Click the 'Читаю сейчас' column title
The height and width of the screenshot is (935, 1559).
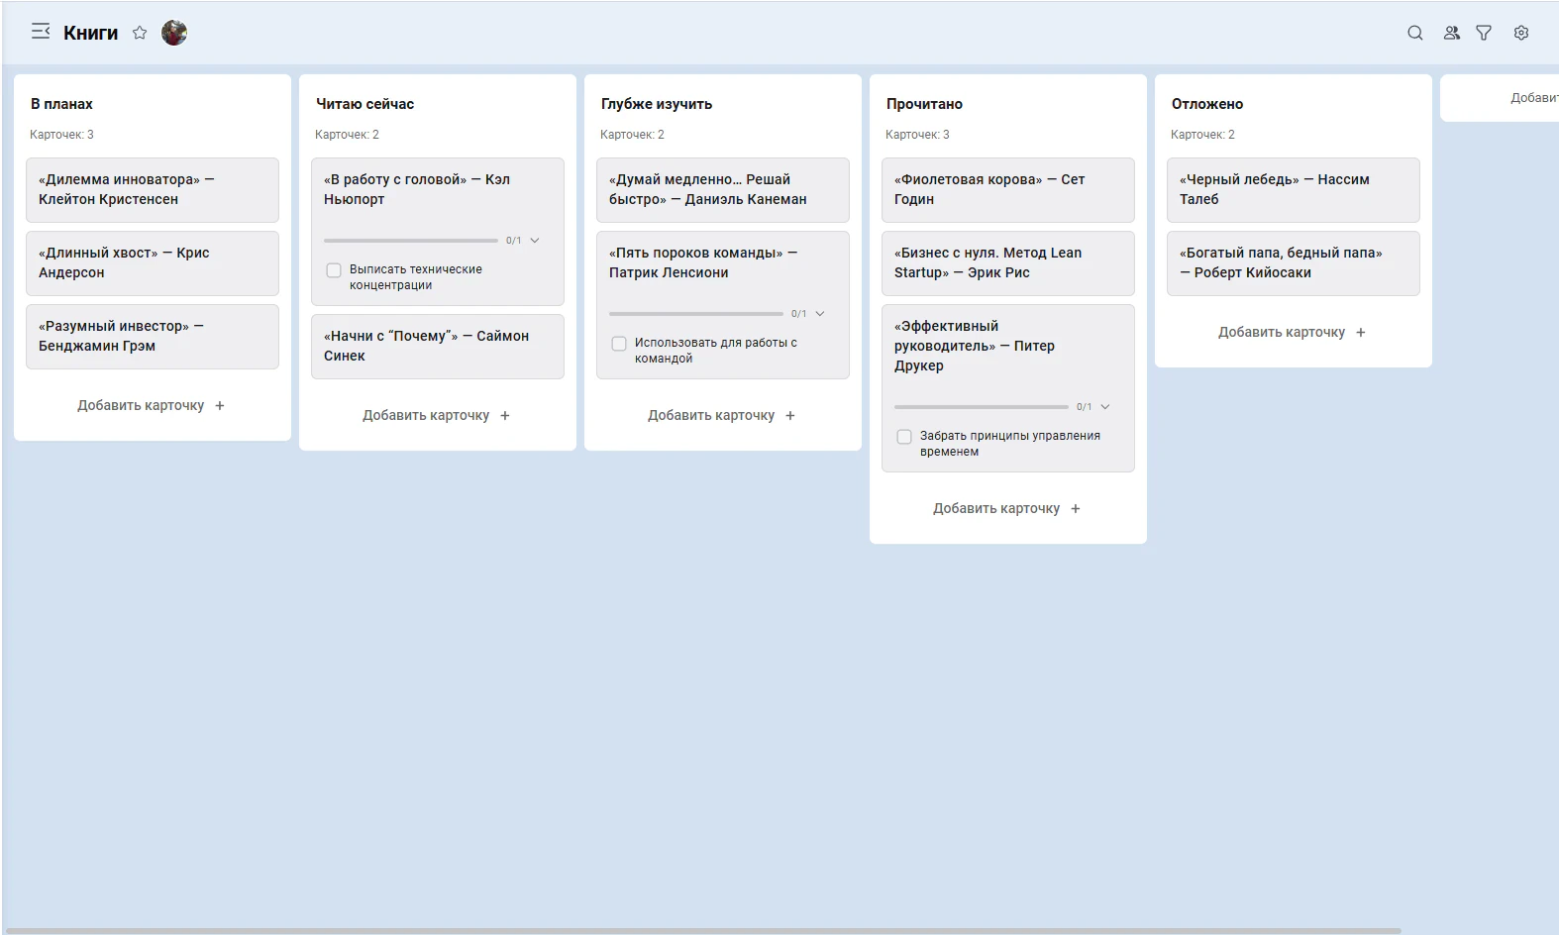pyautogui.click(x=364, y=104)
